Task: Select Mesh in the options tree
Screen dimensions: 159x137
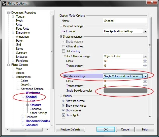Action: coord(19,21)
